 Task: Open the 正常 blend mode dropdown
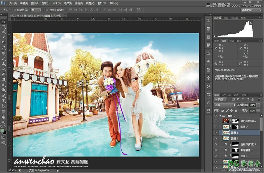click(x=225, y=105)
